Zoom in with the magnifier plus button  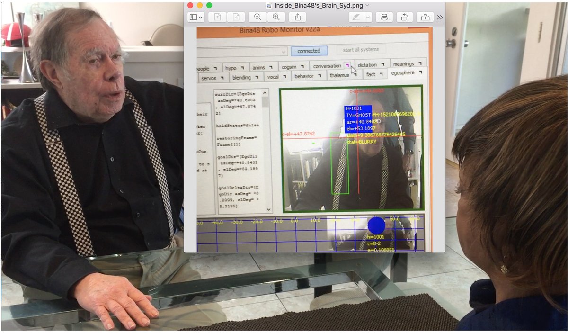[276, 17]
